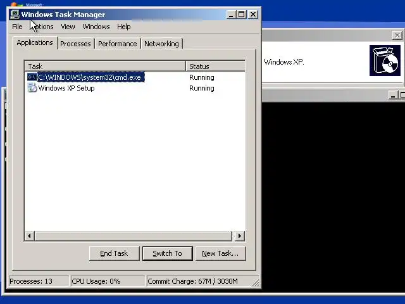Click the horizontal scrollbar thumb in task list
Image resolution: width=405 pixels, height=304 pixels.
click(134, 236)
